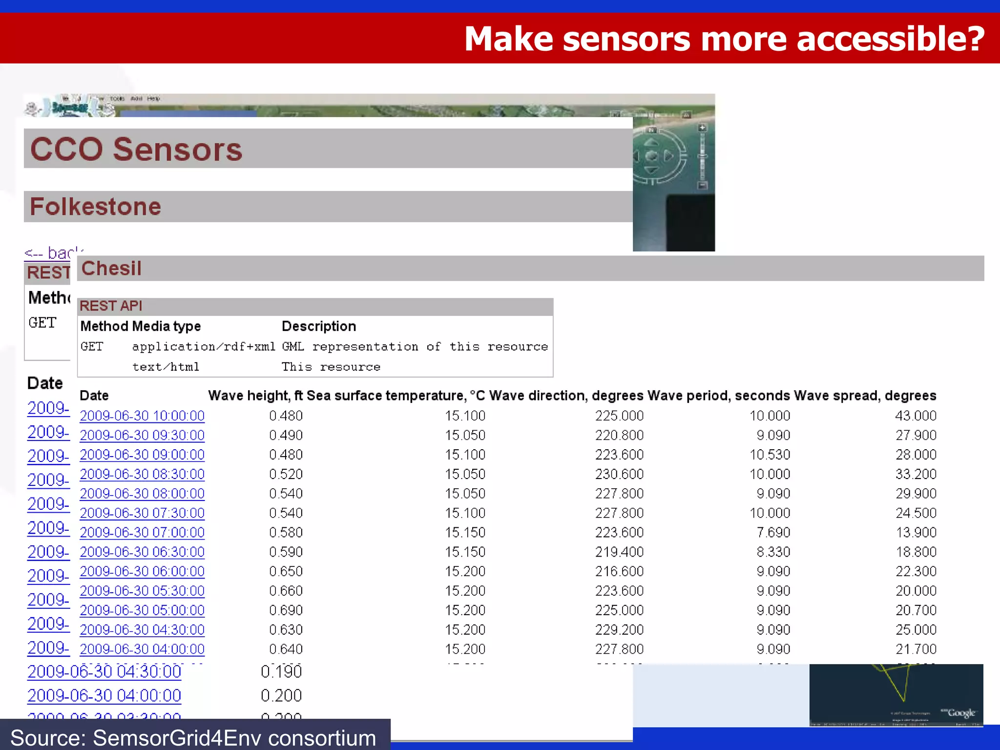The width and height of the screenshot is (1000, 750).
Task: Select wave spread value 13.900
Action: [916, 532]
